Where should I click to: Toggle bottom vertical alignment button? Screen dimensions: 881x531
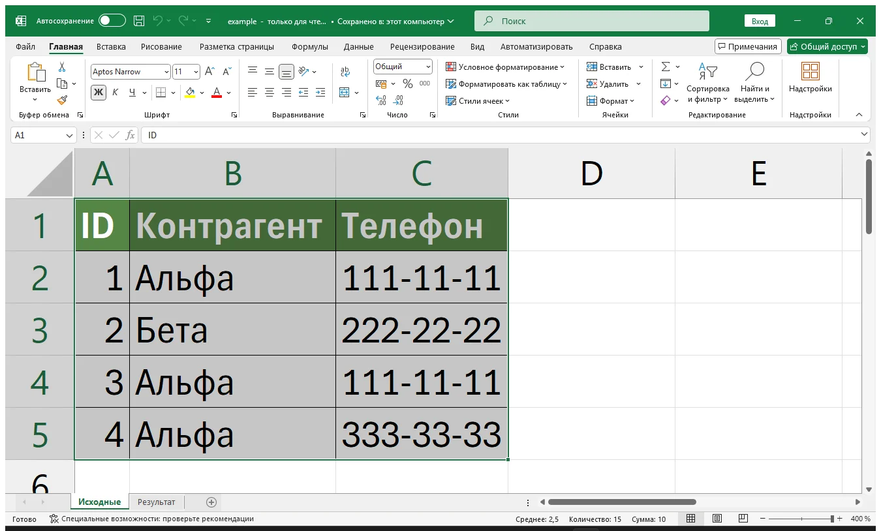(x=286, y=72)
